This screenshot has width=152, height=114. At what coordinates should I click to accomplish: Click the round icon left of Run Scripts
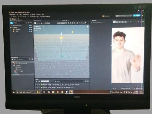(77, 23)
